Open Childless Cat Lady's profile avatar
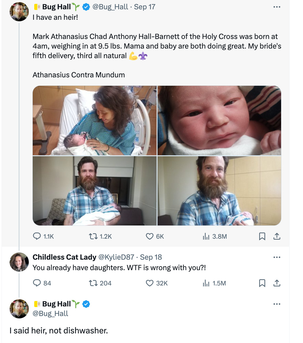 [19, 262]
